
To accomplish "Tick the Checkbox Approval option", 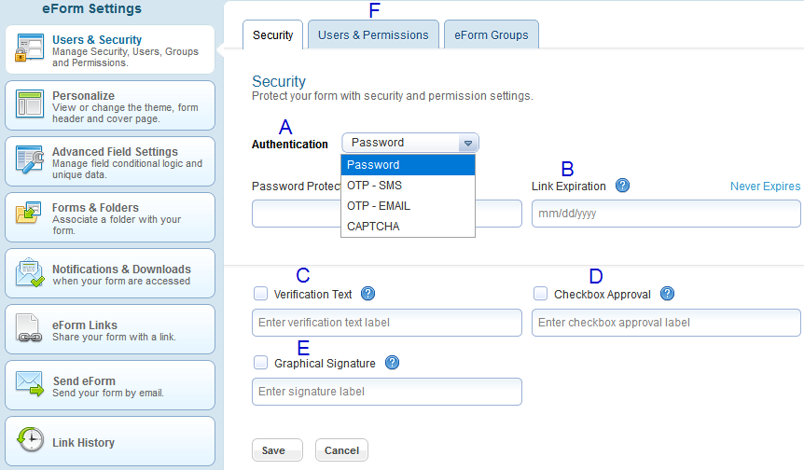I will pyautogui.click(x=540, y=294).
